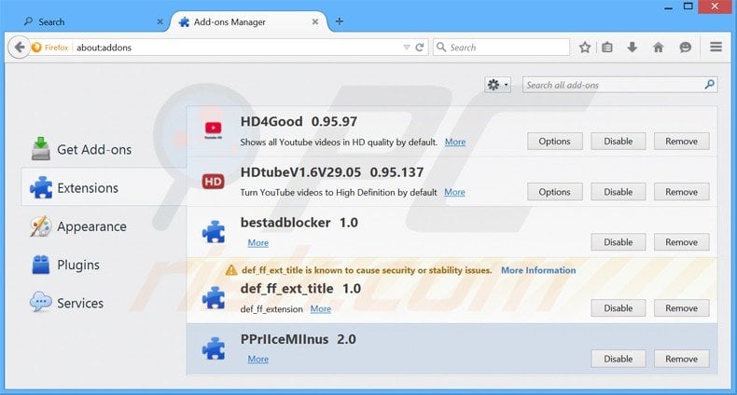Open More Information about the security warning
This screenshot has width=737, height=395.
(538, 270)
